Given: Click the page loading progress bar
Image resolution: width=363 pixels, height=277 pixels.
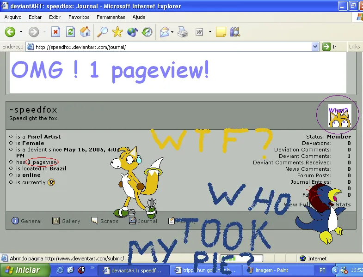Looking at the screenshot, I should 241,259.
